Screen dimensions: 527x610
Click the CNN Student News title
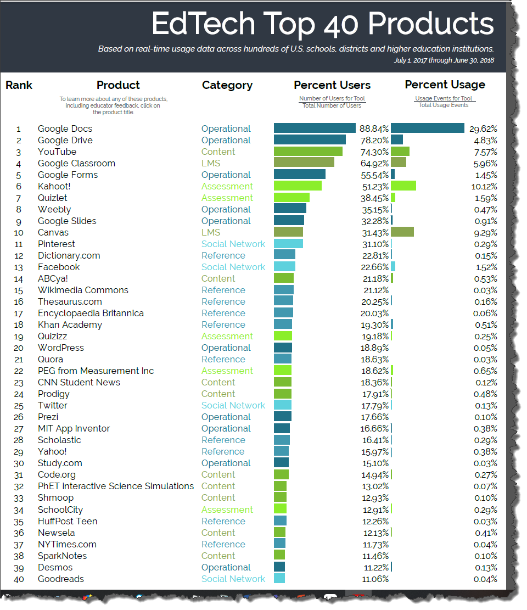pyautogui.click(x=79, y=383)
